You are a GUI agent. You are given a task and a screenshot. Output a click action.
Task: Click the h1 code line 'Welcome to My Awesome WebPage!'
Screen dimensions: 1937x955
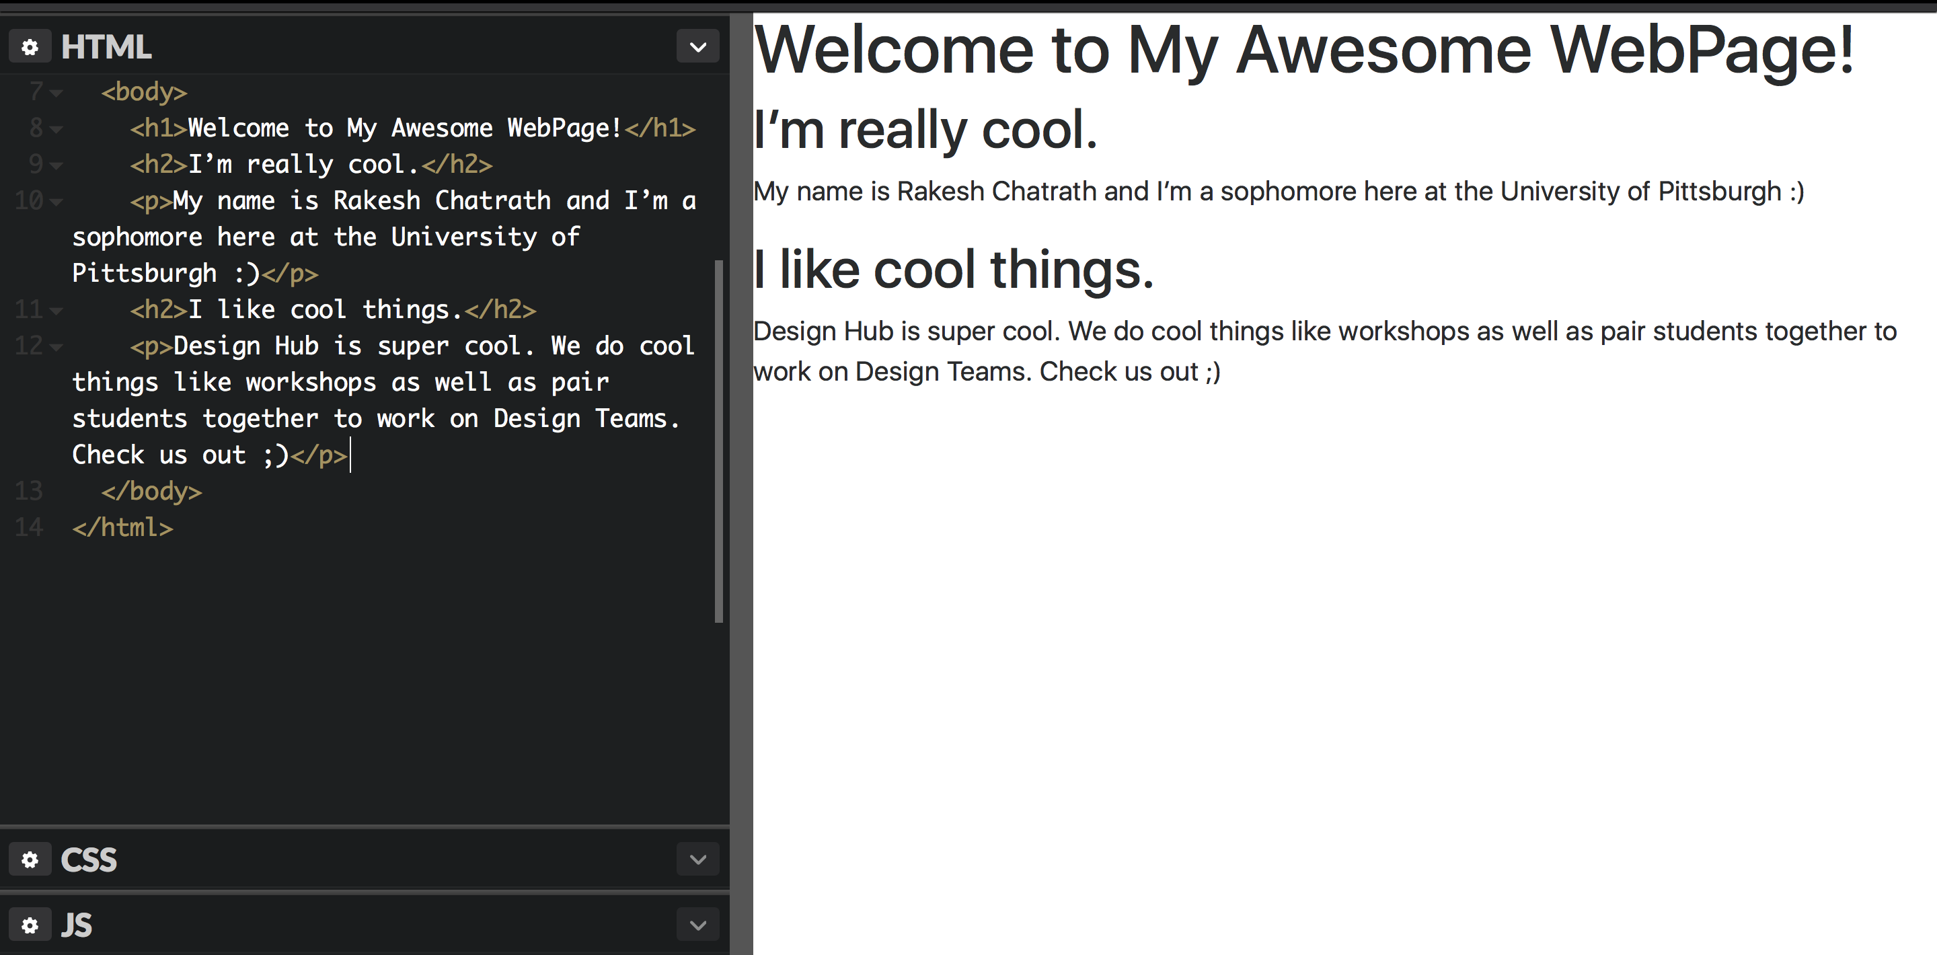point(413,128)
